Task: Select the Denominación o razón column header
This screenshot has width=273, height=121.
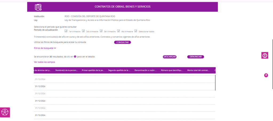Action: tap(145, 70)
